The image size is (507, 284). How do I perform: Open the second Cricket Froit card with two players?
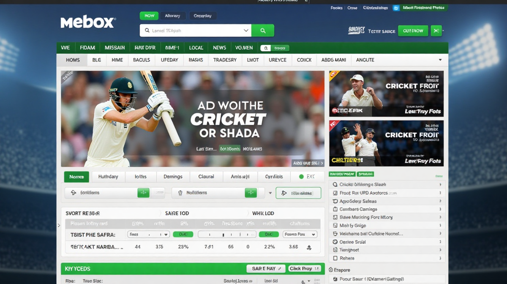(x=386, y=143)
